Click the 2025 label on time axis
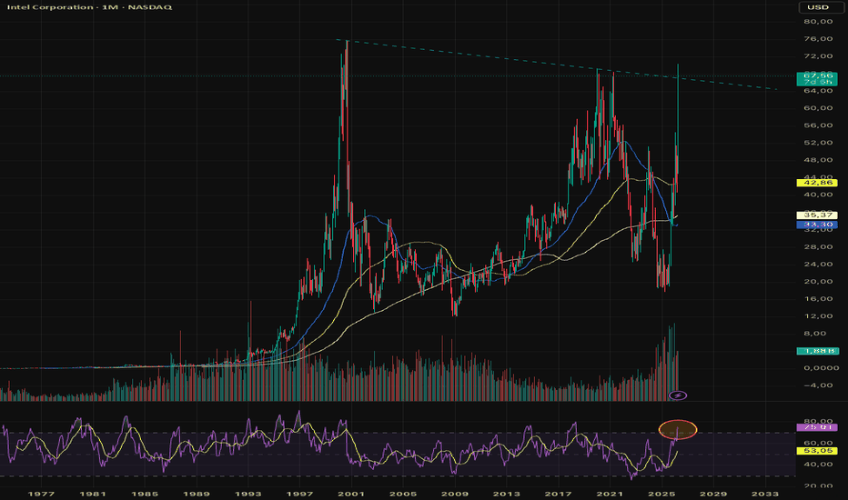The height and width of the screenshot is (500, 848). (x=661, y=494)
